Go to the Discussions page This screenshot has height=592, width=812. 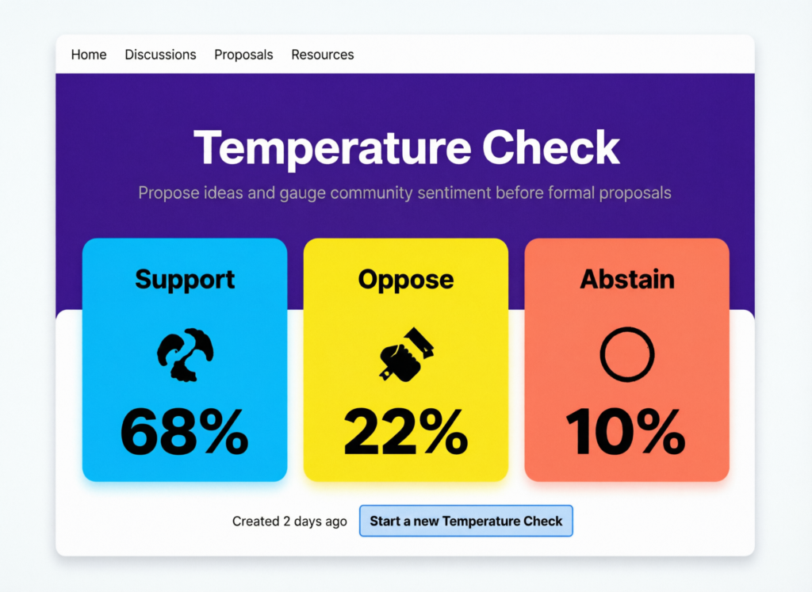[160, 55]
